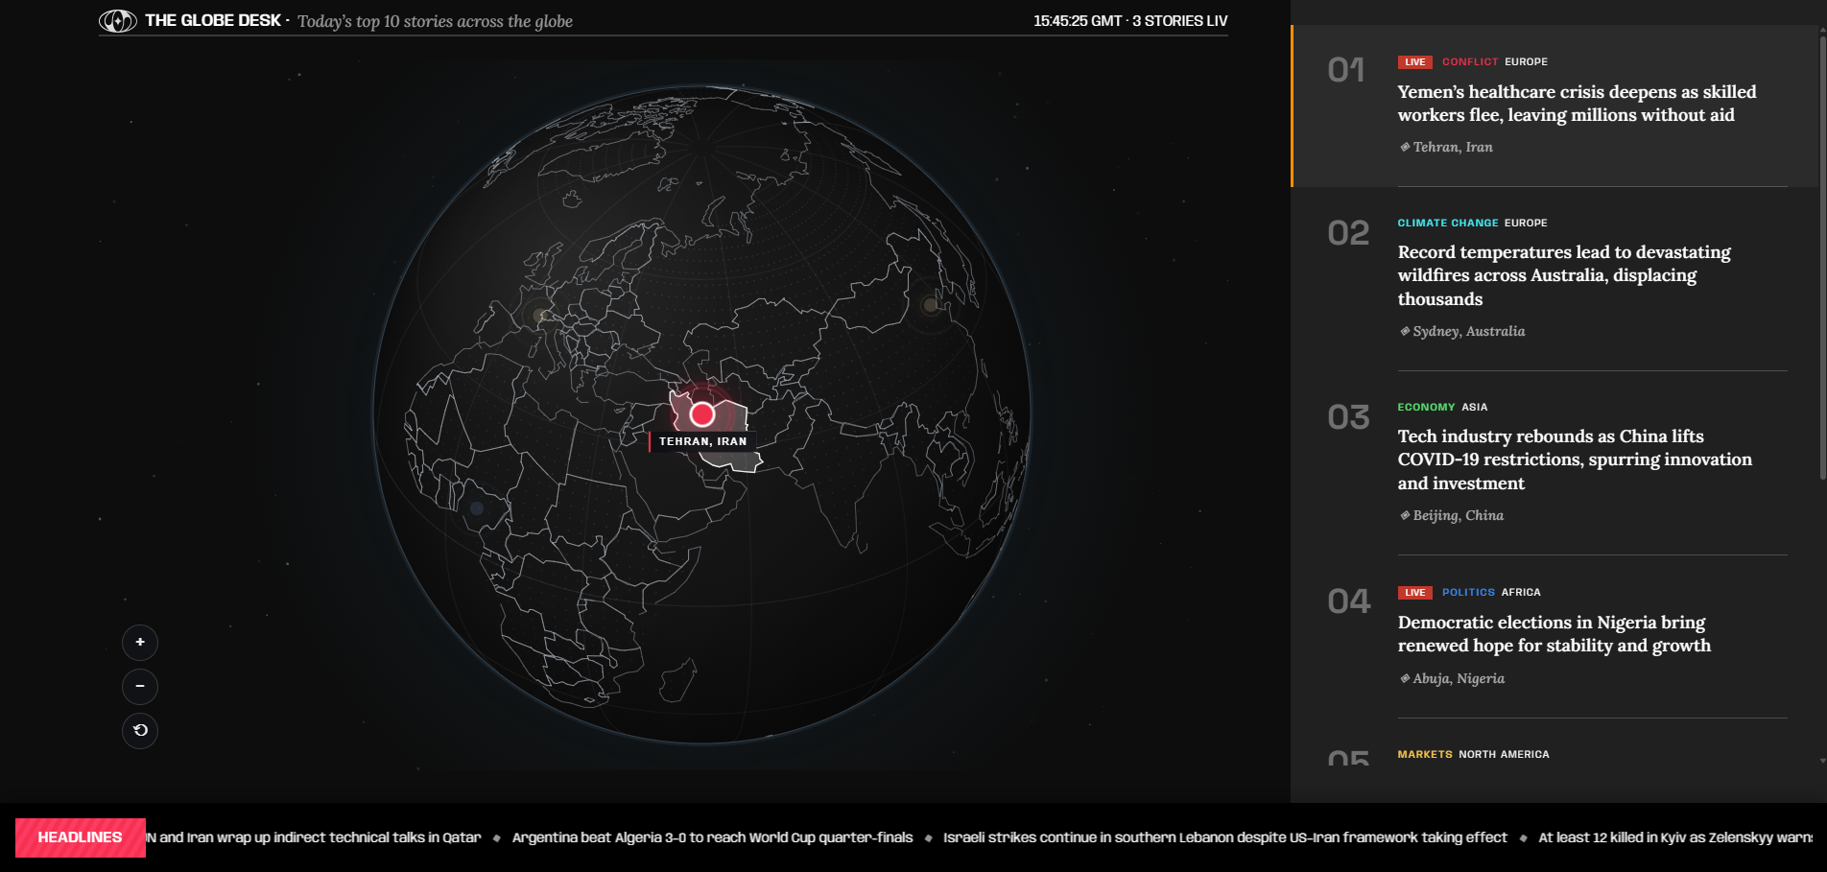Click the faint marker in West Africa

click(477, 508)
